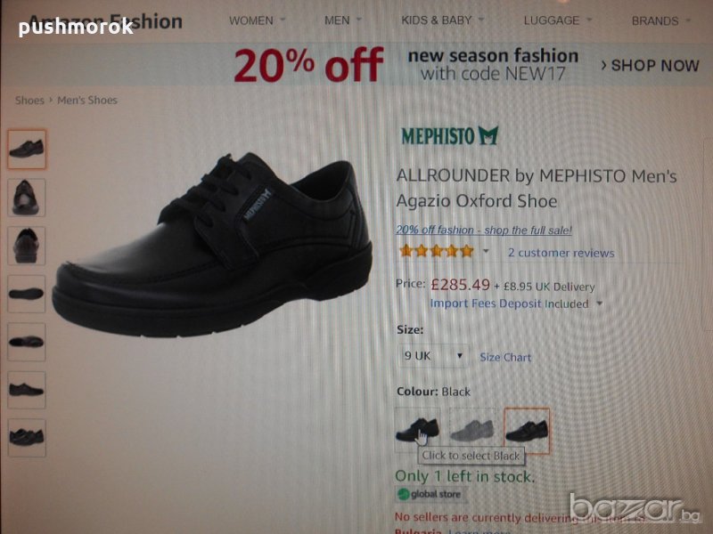Pick the orange-outlined black colour swatch
The height and width of the screenshot is (534, 713).
pyautogui.click(x=527, y=431)
